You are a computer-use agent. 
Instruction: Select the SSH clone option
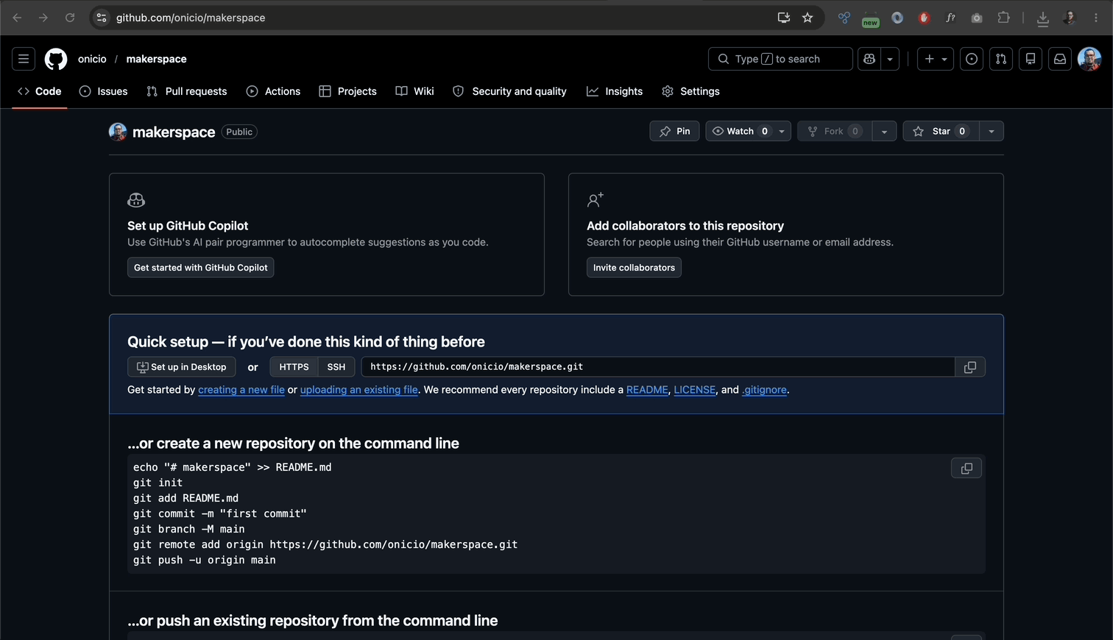(x=336, y=367)
